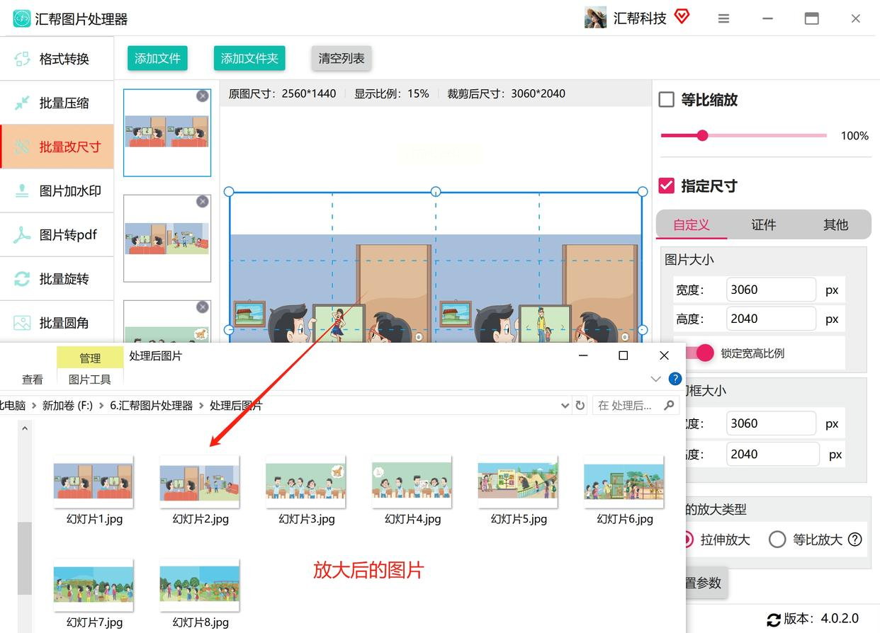Click the Explorer search magnifier icon
The width and height of the screenshot is (880, 633).
[669, 406]
